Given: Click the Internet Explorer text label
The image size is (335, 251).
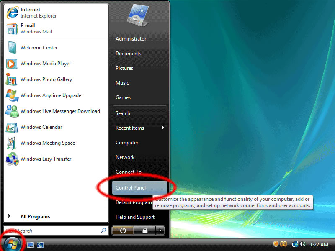Looking at the screenshot, I should coord(39,16).
